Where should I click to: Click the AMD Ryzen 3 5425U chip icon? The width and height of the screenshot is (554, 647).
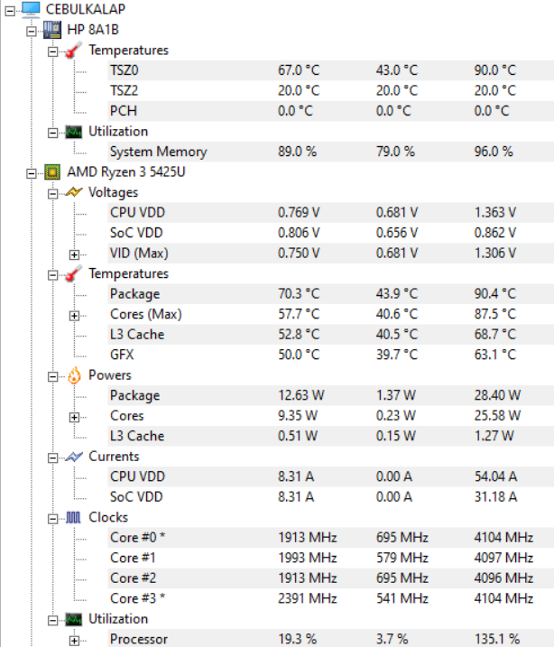click(52, 172)
